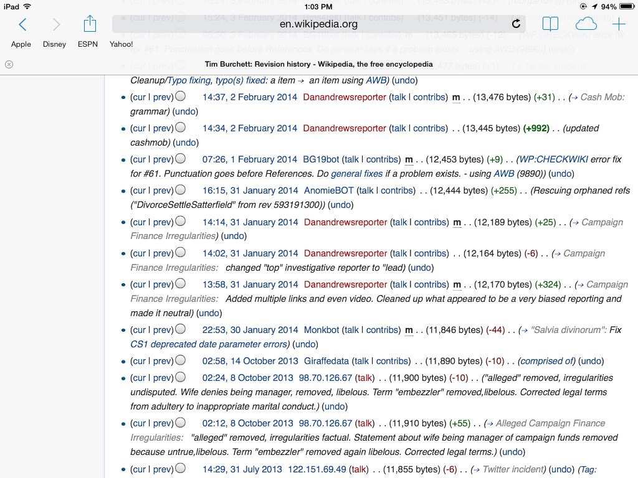
Task: Open talk page for Giraffedata
Action: pyautogui.click(x=361, y=361)
